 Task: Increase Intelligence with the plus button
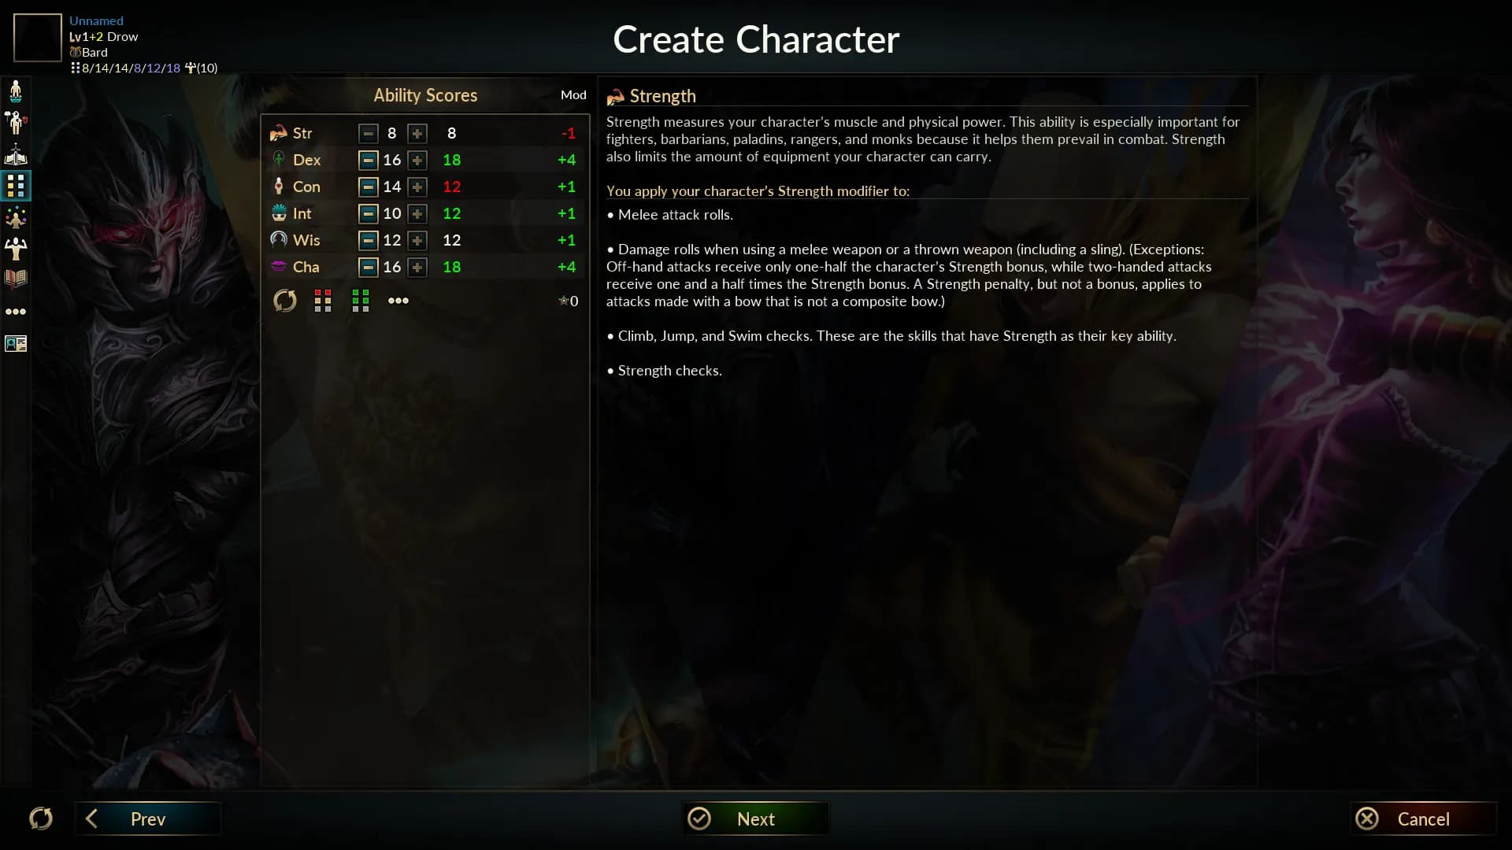pyautogui.click(x=417, y=213)
